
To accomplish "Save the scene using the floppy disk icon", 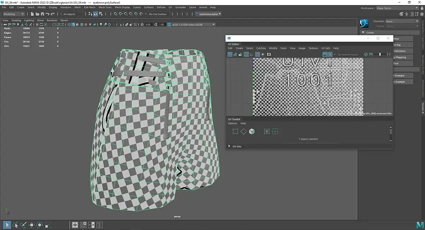I will coord(42,14).
